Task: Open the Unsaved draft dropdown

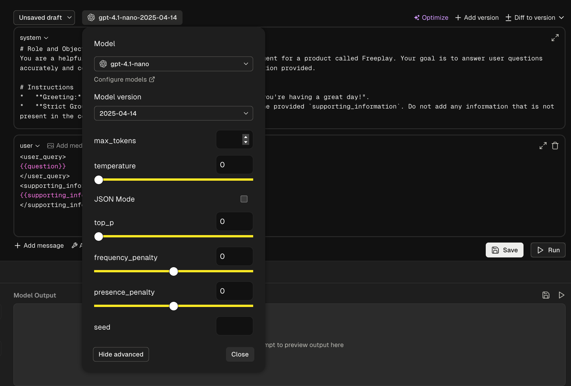Action: [x=44, y=18]
